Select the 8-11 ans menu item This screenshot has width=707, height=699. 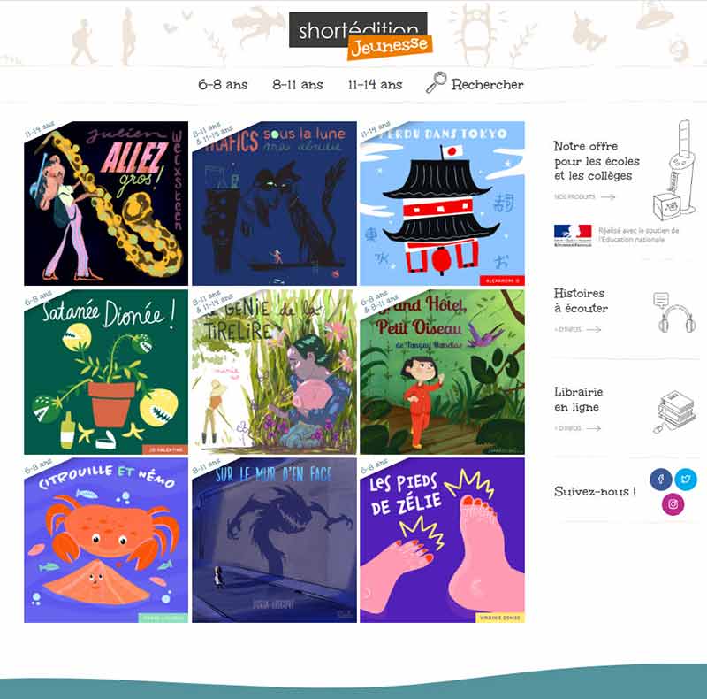[298, 84]
